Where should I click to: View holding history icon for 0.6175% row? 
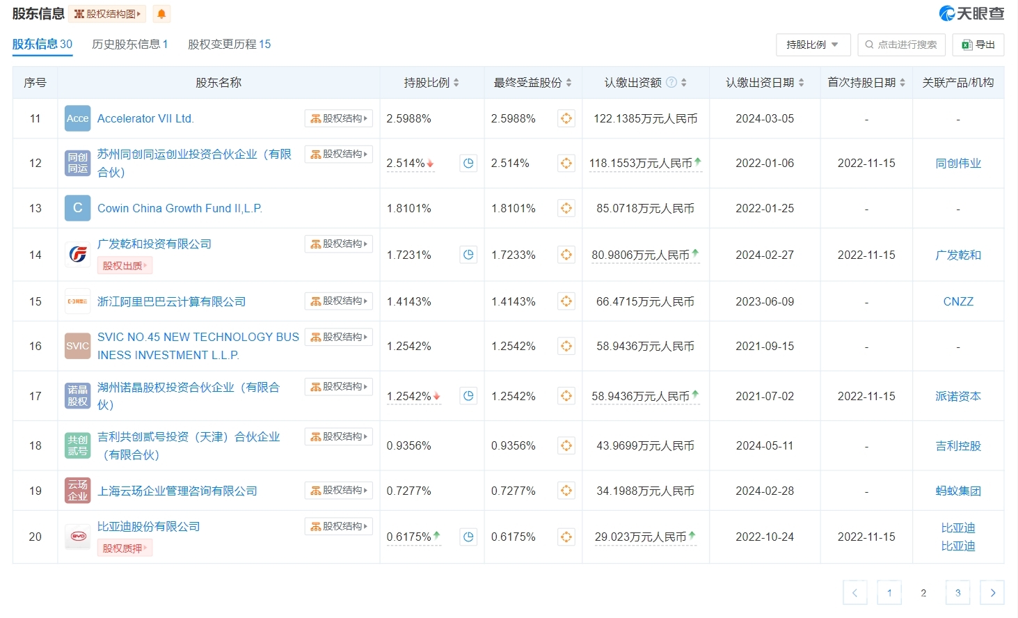pos(468,537)
